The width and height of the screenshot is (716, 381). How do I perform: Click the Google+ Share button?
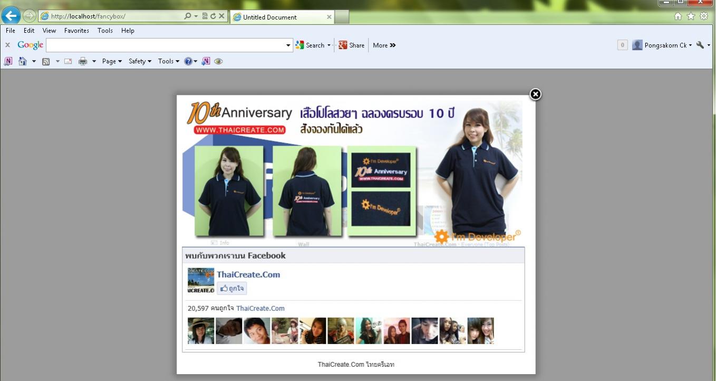point(352,45)
